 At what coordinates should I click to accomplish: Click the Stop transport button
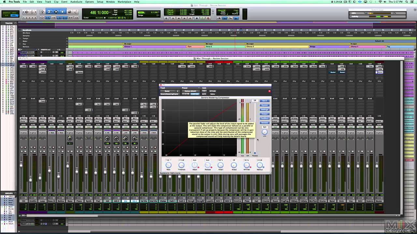197,18
